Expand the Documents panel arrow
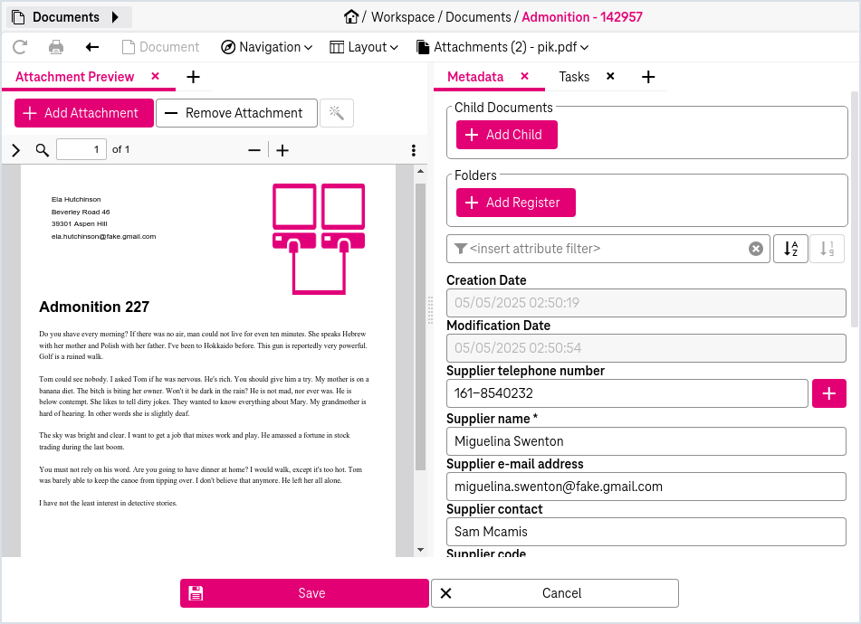This screenshot has width=861, height=624. point(115,17)
